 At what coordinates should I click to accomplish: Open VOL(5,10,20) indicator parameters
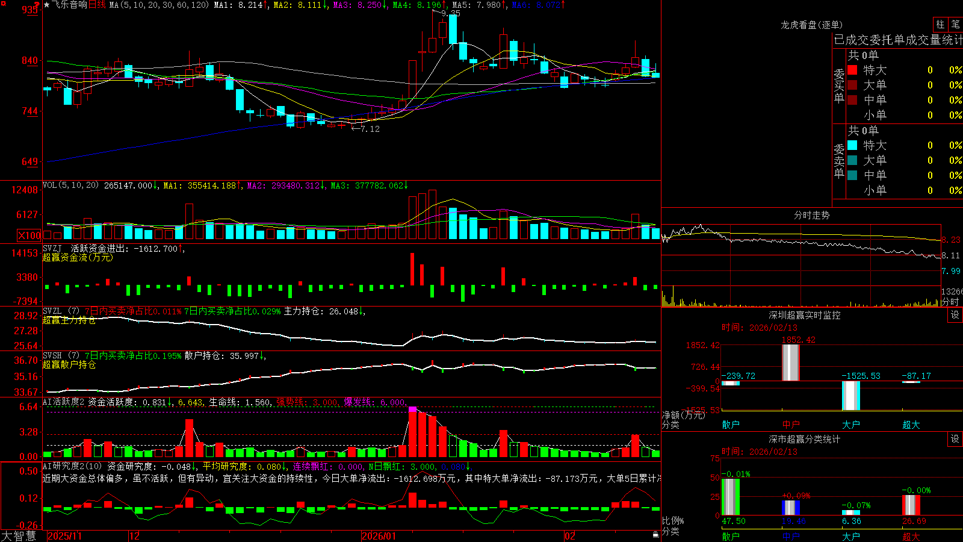pos(70,185)
